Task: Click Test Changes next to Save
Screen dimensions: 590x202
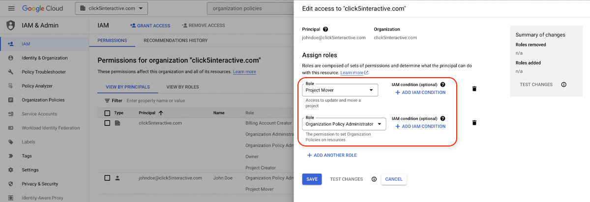Action: click(347, 179)
